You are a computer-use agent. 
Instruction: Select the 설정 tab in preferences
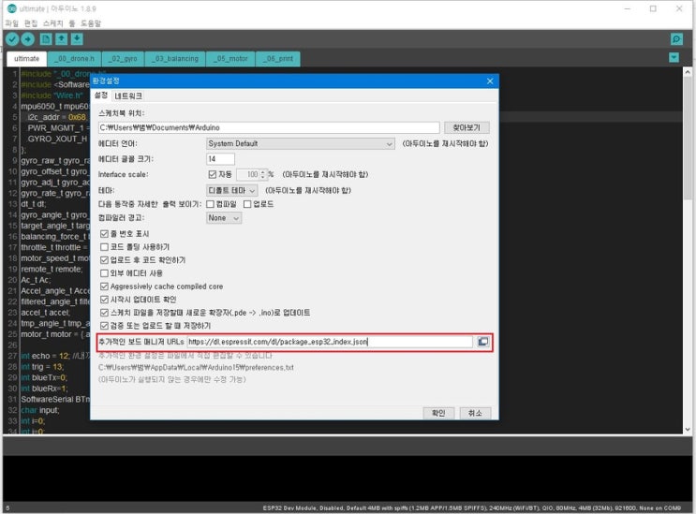pyautogui.click(x=101, y=95)
